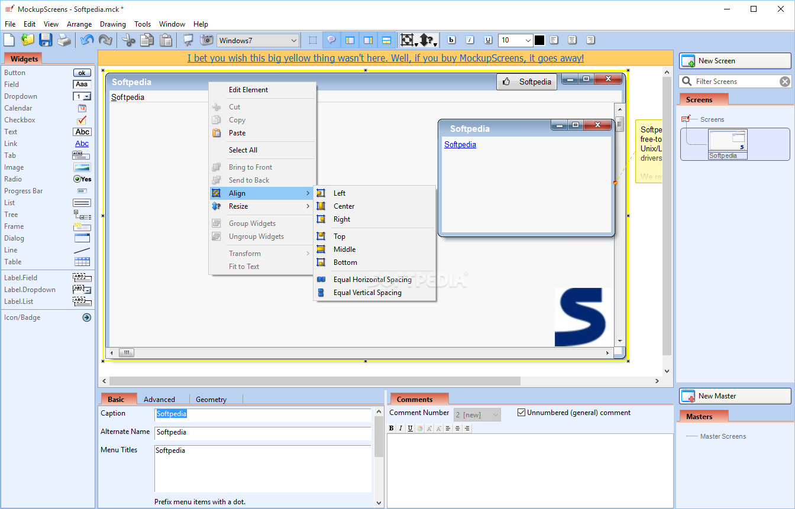Viewport: 795px width, 509px height.
Task: Select the Softpedia screen thumbnail
Action: tap(728, 144)
